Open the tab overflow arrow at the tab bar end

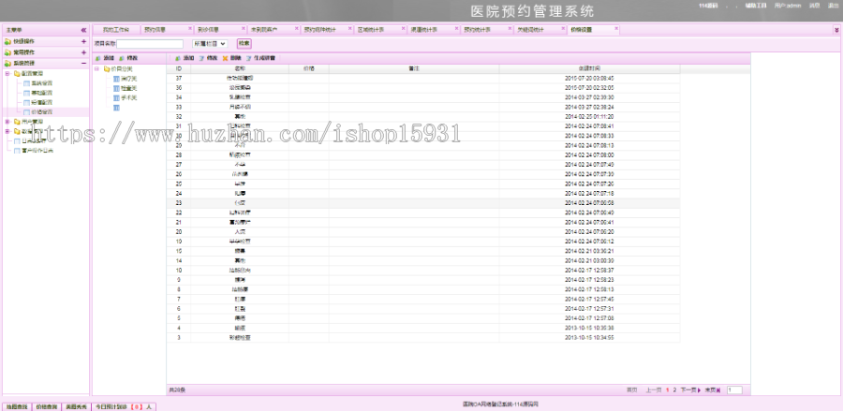tap(836, 30)
